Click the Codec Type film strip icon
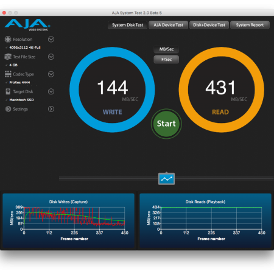The image size is (274, 274). pos(8,74)
